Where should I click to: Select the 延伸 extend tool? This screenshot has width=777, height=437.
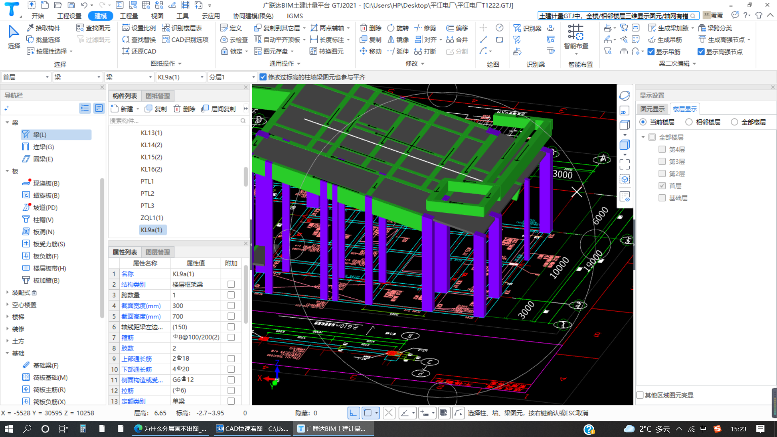point(398,51)
